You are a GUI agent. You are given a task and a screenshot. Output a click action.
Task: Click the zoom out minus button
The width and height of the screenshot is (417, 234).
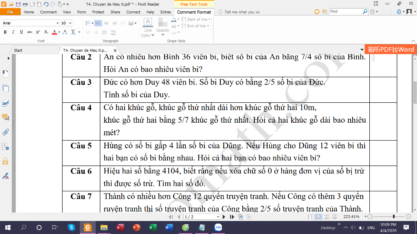click(x=370, y=217)
